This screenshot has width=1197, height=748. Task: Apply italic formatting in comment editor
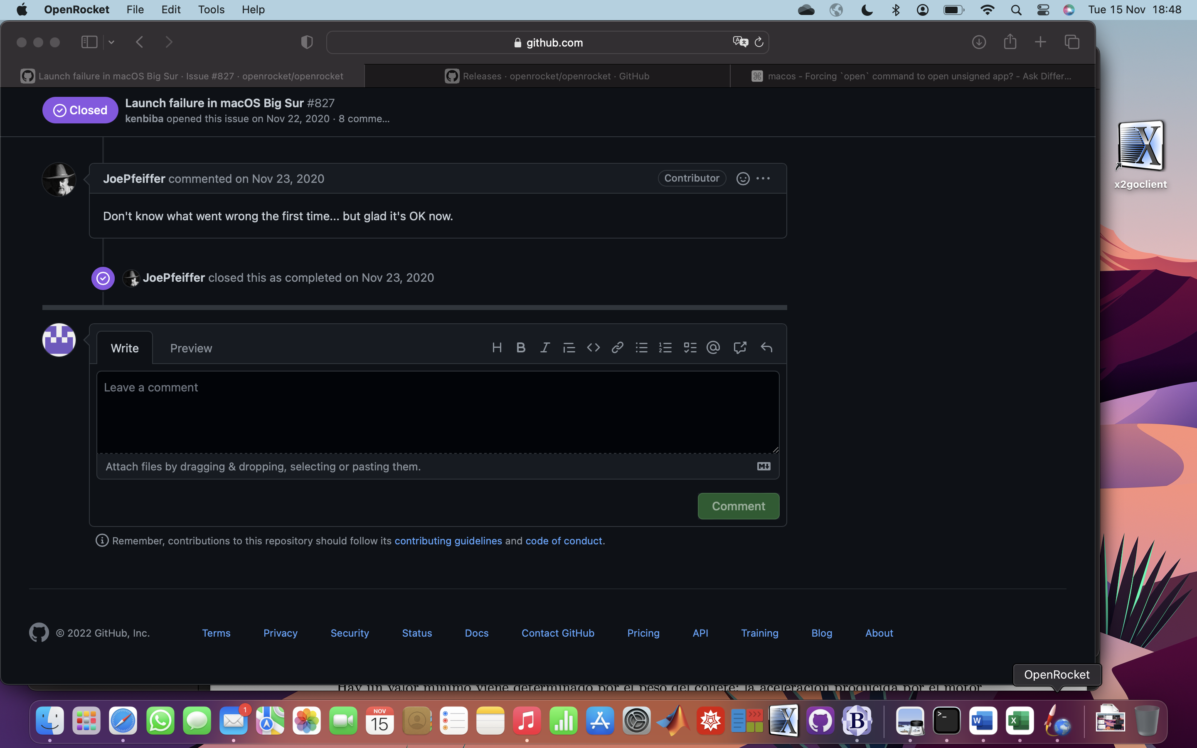tap(544, 347)
